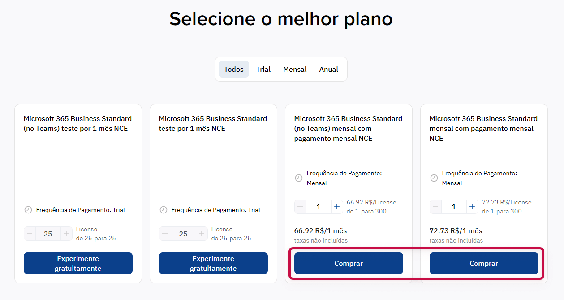Click Comprar on the Teams monthly plan
The width and height of the screenshot is (564, 300).
(484, 263)
